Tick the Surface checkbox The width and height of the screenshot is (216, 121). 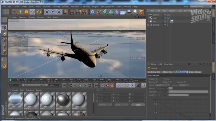tap(157, 82)
